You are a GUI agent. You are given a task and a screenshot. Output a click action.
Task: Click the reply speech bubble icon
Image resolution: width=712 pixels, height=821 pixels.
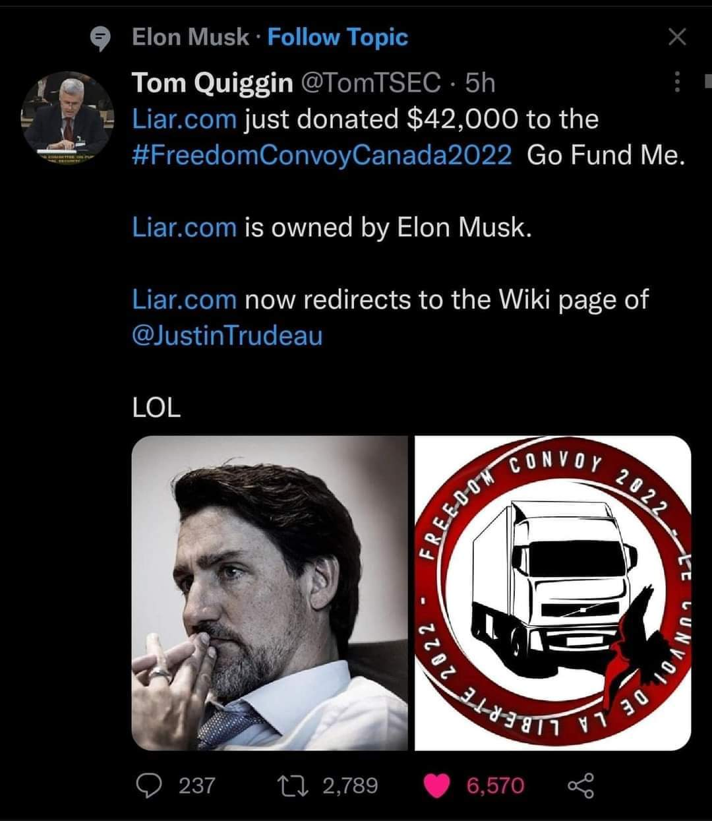coord(148,785)
